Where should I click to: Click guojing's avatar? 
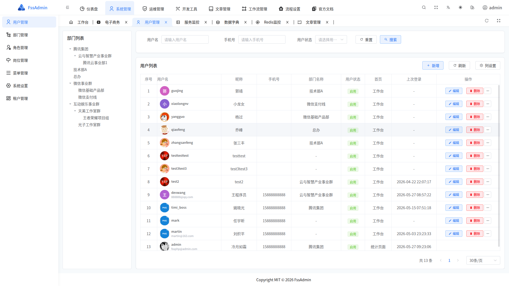click(165, 91)
